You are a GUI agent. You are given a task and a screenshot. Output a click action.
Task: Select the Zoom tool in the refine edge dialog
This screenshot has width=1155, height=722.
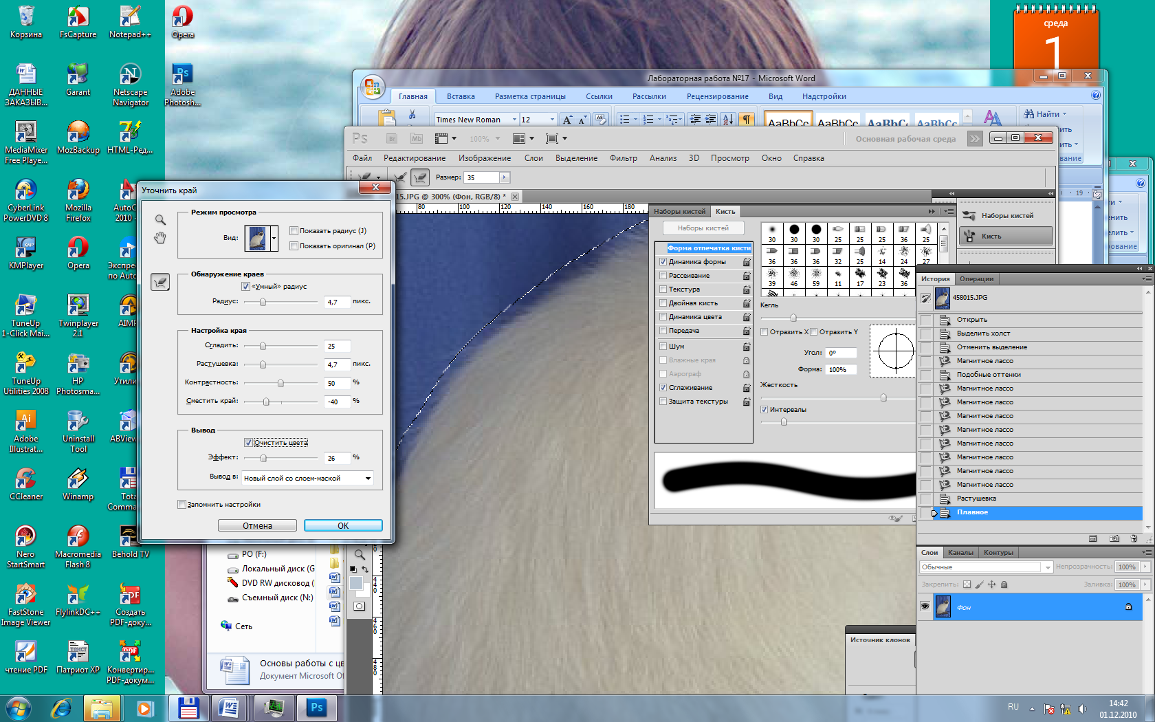[x=160, y=220]
